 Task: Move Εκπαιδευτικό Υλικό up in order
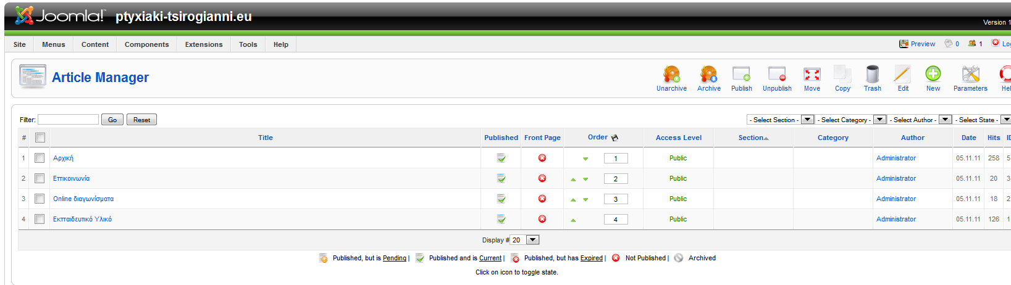click(x=573, y=220)
